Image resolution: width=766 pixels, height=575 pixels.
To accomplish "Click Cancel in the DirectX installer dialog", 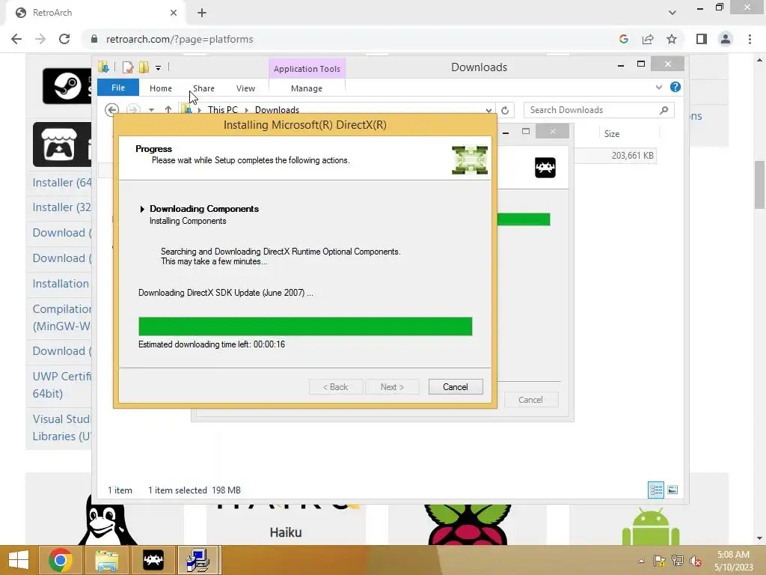I will [456, 387].
